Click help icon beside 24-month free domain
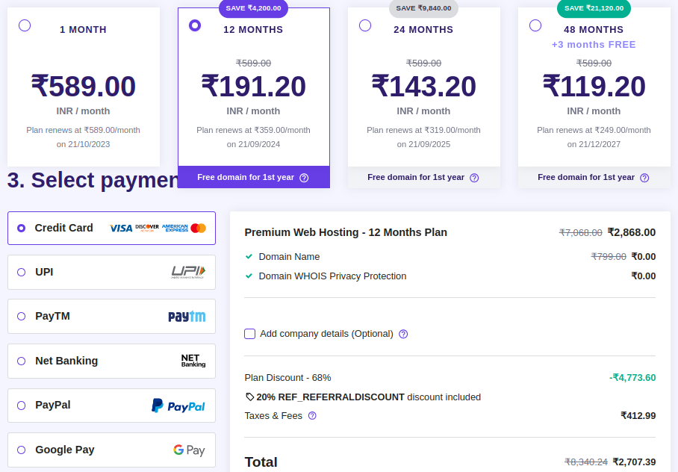Viewport: 678px width, 472px height. tap(474, 178)
